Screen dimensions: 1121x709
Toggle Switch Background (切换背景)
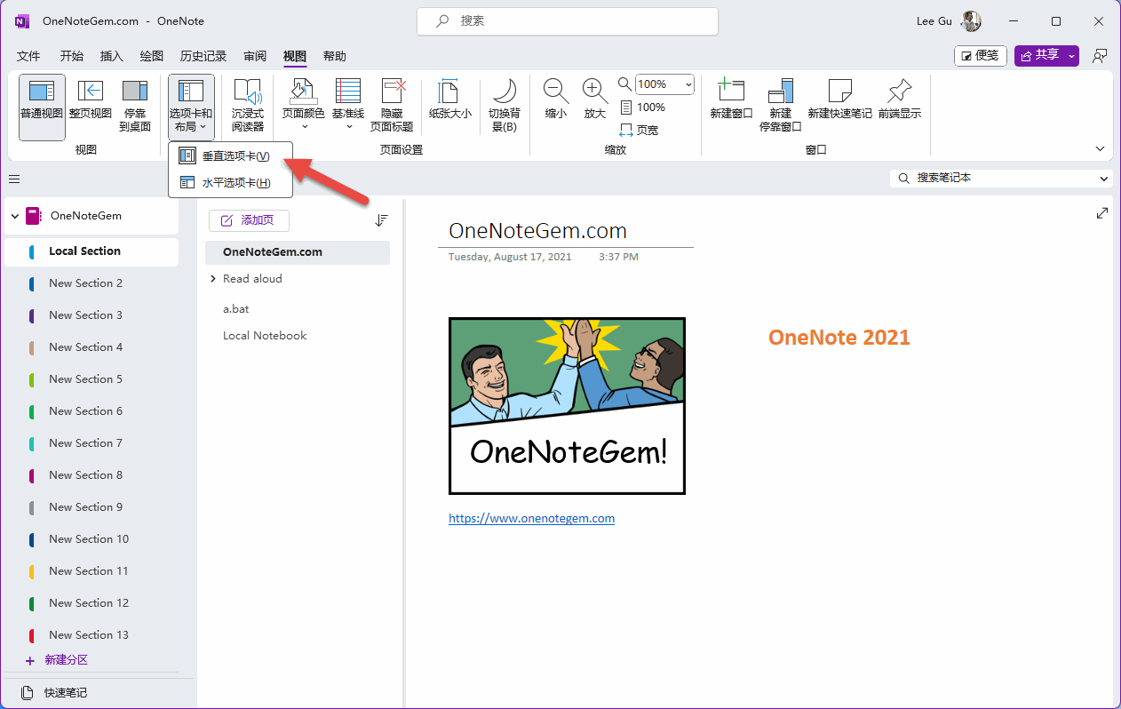[505, 108]
